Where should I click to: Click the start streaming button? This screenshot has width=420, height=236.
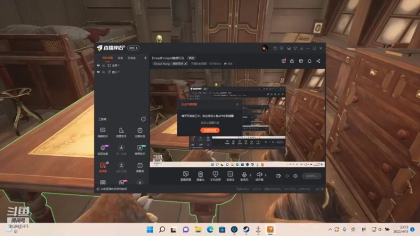311,176
